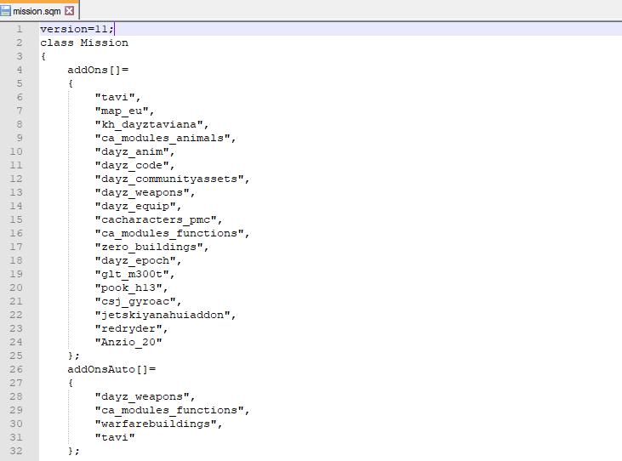
Task: Click the opening brace on line 27
Action: point(71,383)
